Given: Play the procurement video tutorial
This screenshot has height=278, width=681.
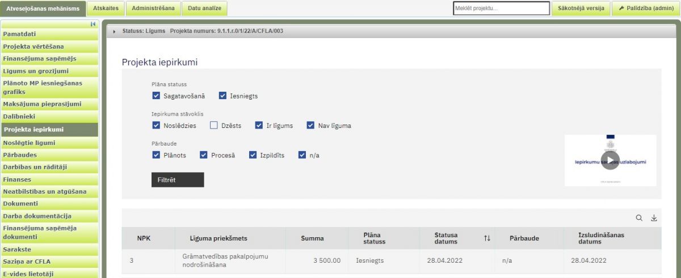Looking at the screenshot, I should pyautogui.click(x=610, y=160).
